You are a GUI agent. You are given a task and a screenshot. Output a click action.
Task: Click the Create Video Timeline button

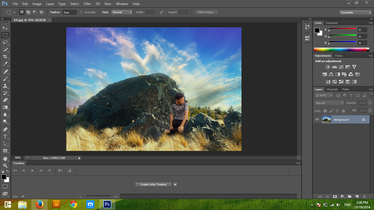click(x=153, y=185)
